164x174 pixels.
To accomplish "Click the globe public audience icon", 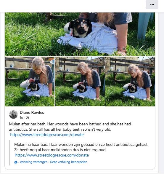I will (27, 118).
